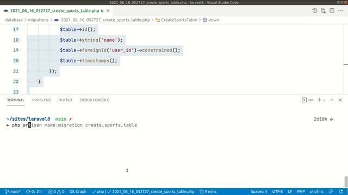This screenshot has width=348, height=195.
Task: Open the file name breadcrumb dropdown
Action: [105, 20]
